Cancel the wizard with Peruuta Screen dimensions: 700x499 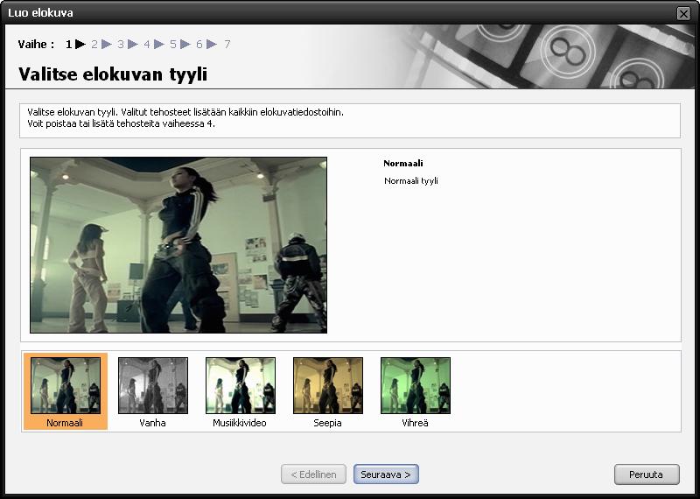(647, 474)
